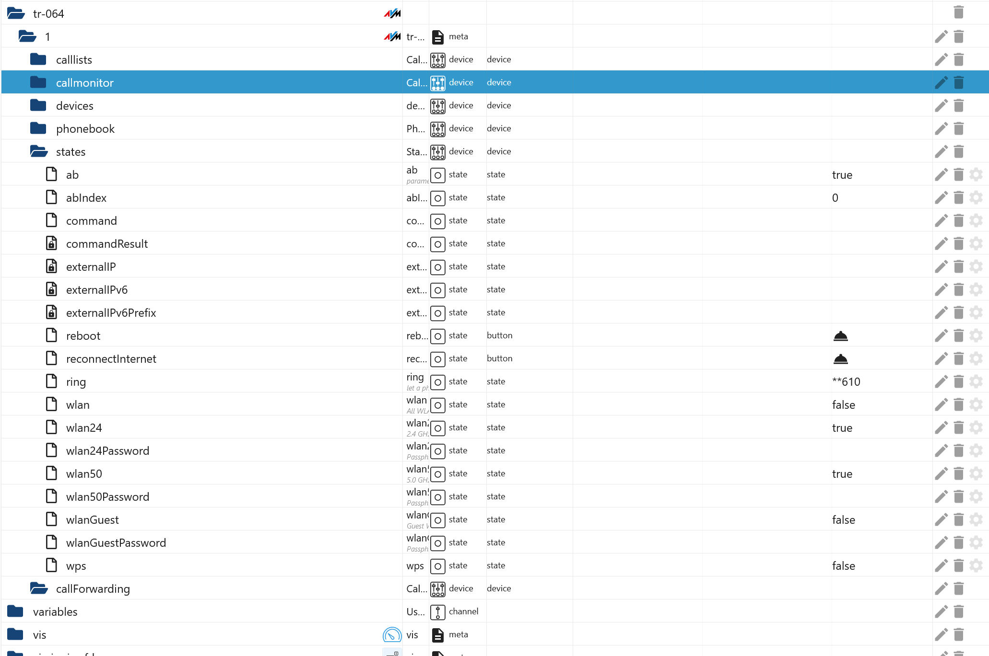989x656 pixels.
Task: Open custom settings gear for ring state
Action: [976, 381]
